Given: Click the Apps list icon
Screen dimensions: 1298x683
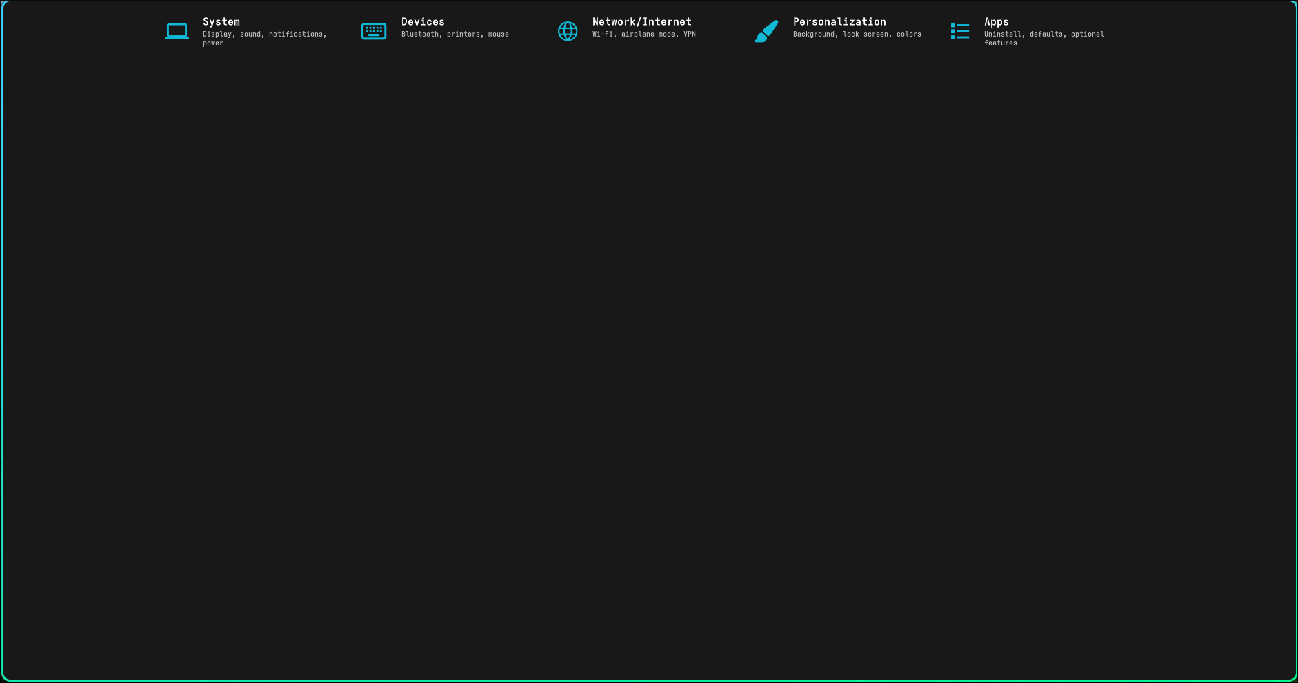Looking at the screenshot, I should coord(959,31).
